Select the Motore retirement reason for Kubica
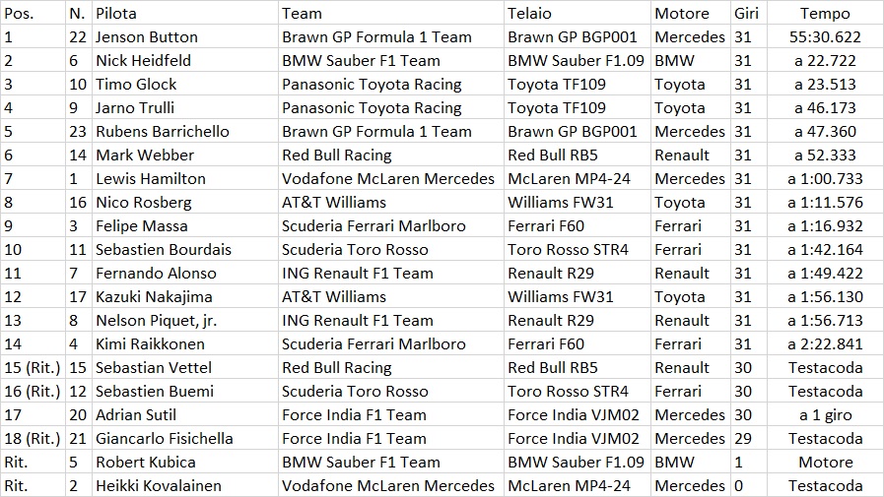This screenshot has width=884, height=497. click(x=825, y=463)
